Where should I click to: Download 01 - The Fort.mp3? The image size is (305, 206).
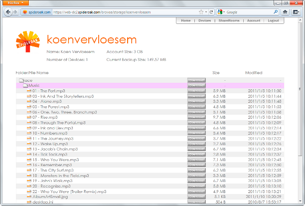(x=196, y=91)
